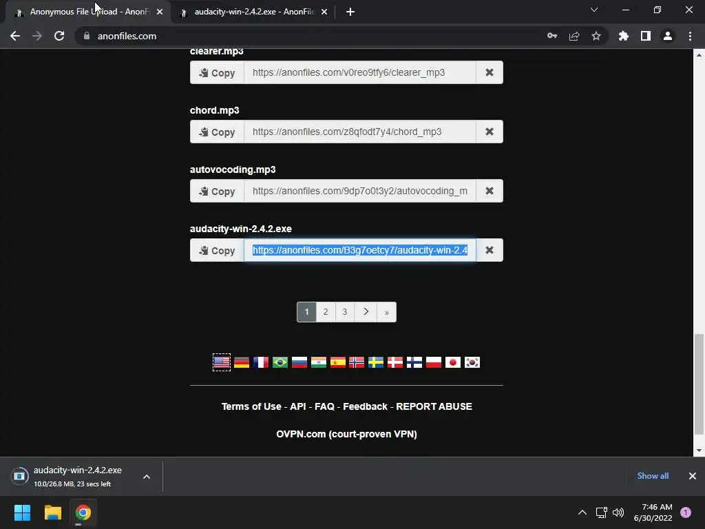Open the Chrome extensions puzzle icon
Screen dimensions: 705x529
pos(624,36)
